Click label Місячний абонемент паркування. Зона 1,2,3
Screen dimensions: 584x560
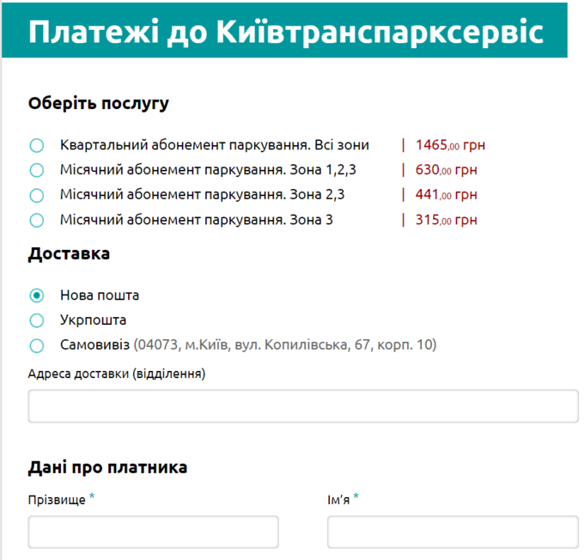pos(208,170)
